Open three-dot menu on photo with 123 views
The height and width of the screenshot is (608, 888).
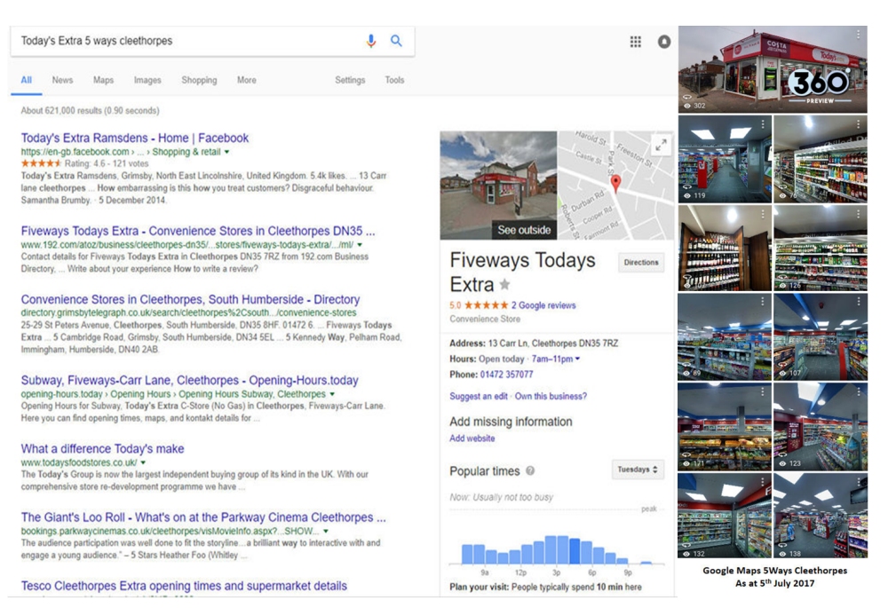point(858,391)
